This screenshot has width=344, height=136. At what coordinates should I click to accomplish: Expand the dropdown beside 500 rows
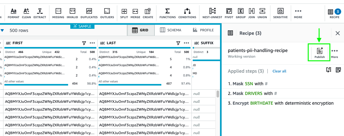[x=2, y=30]
